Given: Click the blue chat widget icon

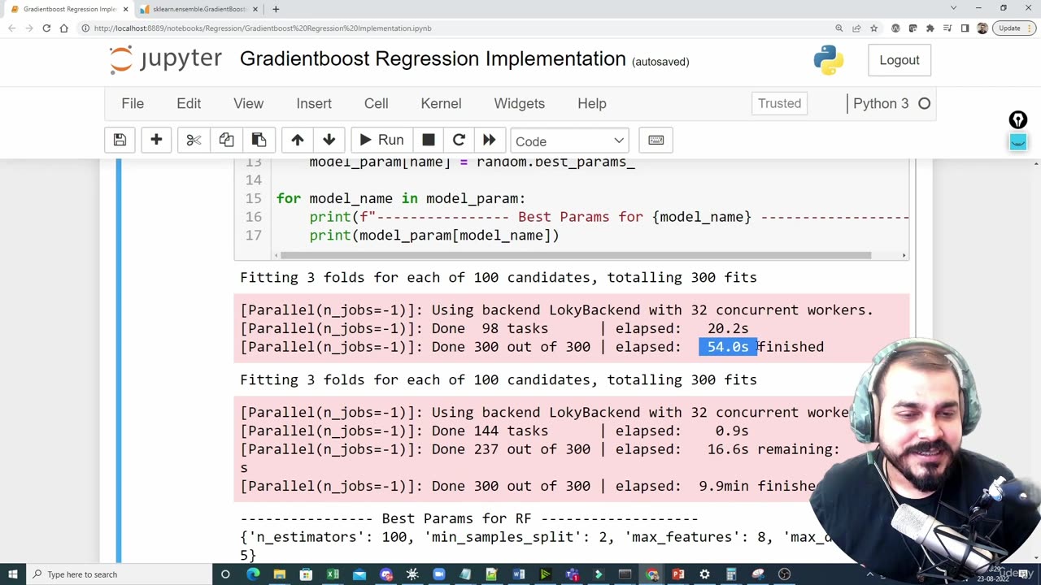Looking at the screenshot, I should pyautogui.click(x=1018, y=141).
